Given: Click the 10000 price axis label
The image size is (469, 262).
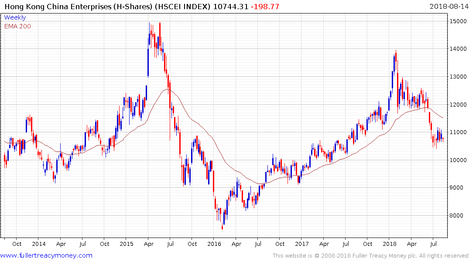Looking at the screenshot, I should [457, 160].
